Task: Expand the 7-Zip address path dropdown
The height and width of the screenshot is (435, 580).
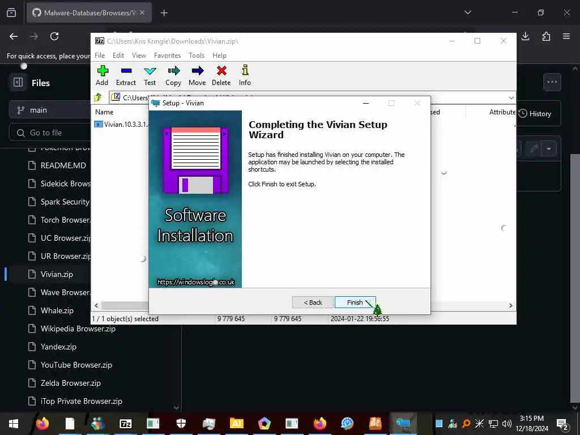Action: point(511,97)
